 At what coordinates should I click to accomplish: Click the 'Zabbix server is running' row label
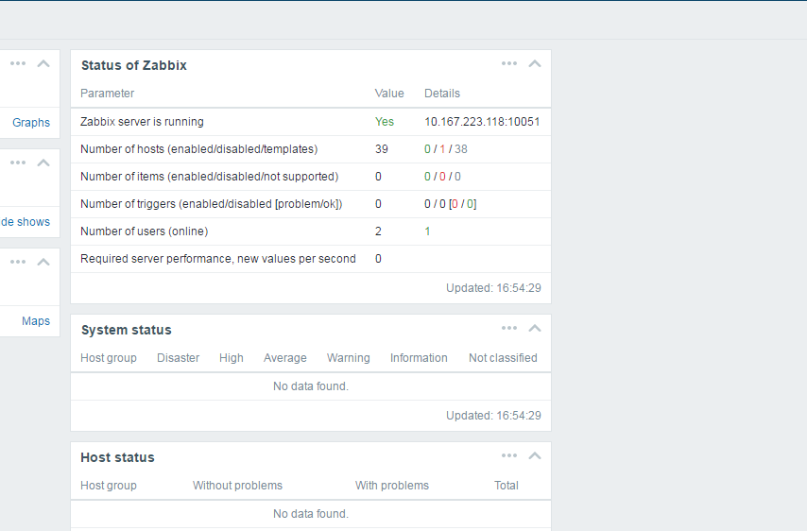pos(142,122)
